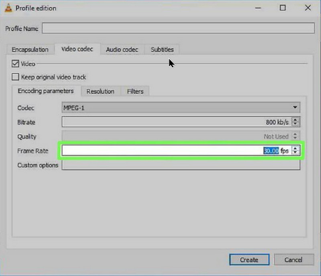Select the Subtitles tab

(162, 49)
